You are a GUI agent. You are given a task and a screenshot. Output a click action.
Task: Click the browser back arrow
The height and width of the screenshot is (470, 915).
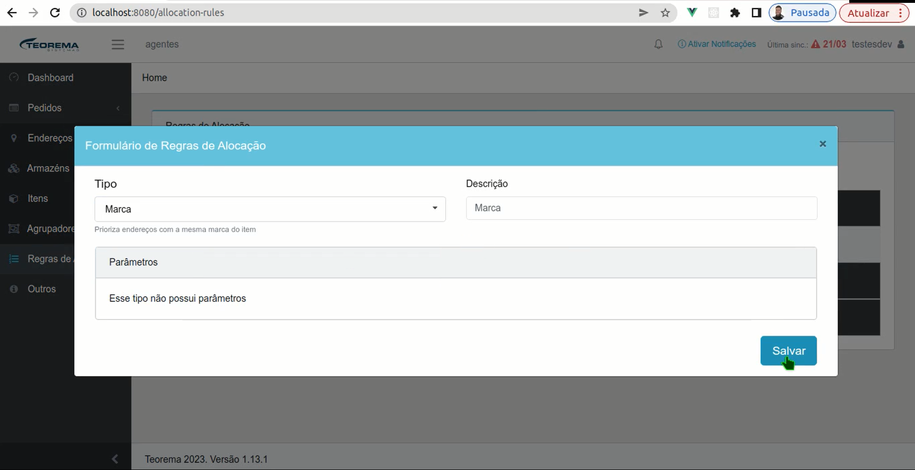click(12, 13)
